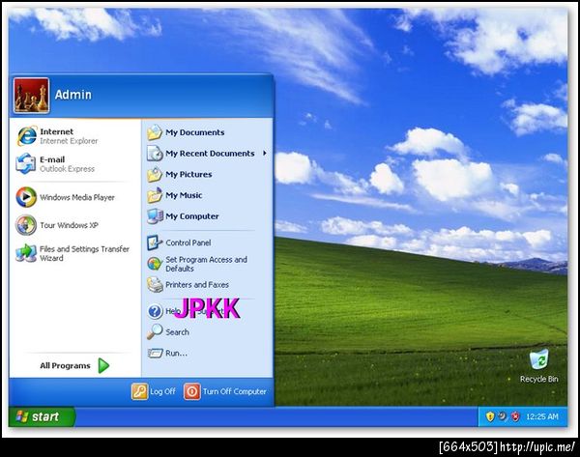Click Set Program Access and Defaults icon
The width and height of the screenshot is (580, 457).
(x=155, y=264)
